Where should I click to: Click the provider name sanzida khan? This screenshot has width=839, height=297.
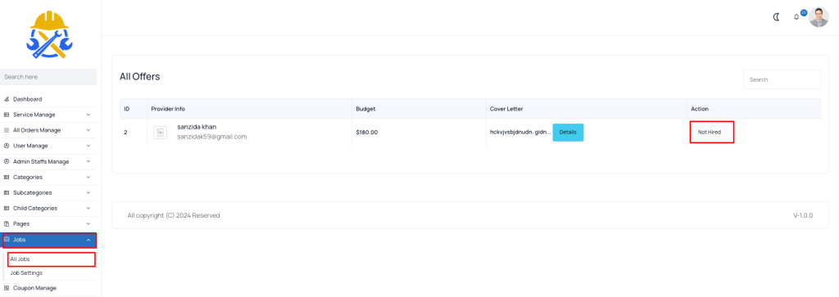pos(197,127)
